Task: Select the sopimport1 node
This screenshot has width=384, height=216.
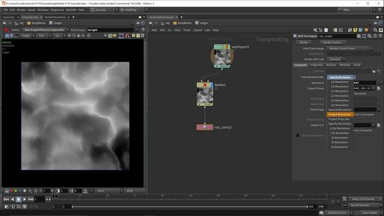Action: (222, 56)
